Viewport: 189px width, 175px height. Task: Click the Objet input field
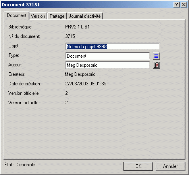(113, 46)
